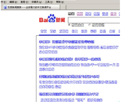Image resolution: width=121 pixels, height=102 pixels.
Task: Open the 互联网 news category
Action: (x=64, y=31)
